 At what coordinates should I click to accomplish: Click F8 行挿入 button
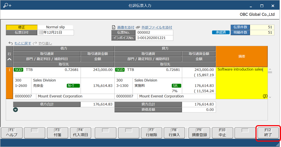point(174,133)
